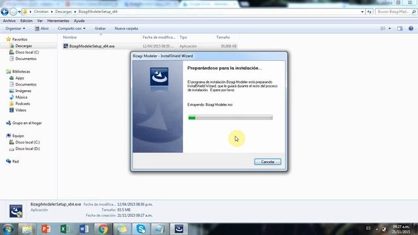Image resolution: width=418 pixels, height=235 pixels.
Task: Switch to Bizagi installer taskbar icon
Action: tap(178, 229)
